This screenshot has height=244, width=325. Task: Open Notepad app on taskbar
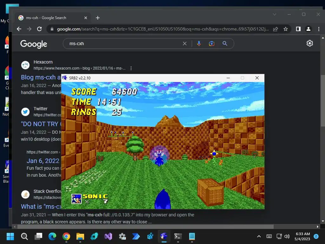click(192, 236)
